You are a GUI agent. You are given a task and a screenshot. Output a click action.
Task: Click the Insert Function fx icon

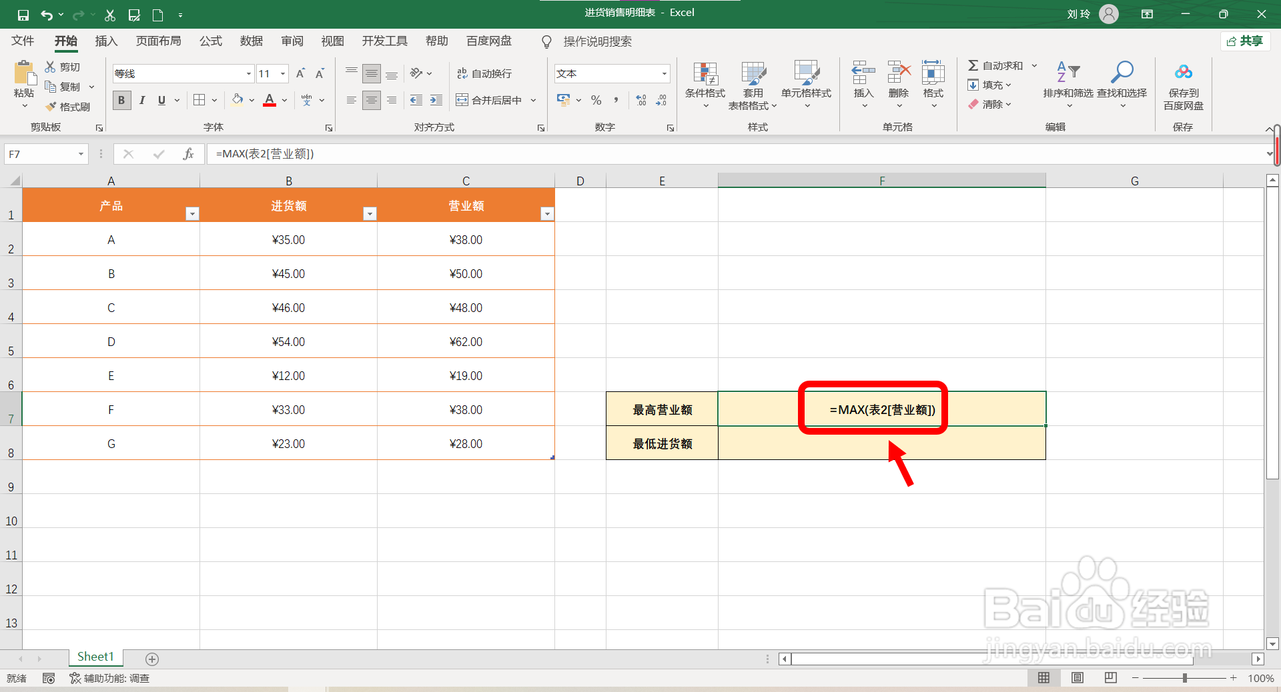pyautogui.click(x=189, y=154)
